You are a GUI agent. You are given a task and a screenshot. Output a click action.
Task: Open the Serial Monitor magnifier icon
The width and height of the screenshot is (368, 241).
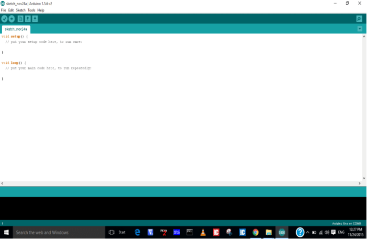click(x=359, y=19)
